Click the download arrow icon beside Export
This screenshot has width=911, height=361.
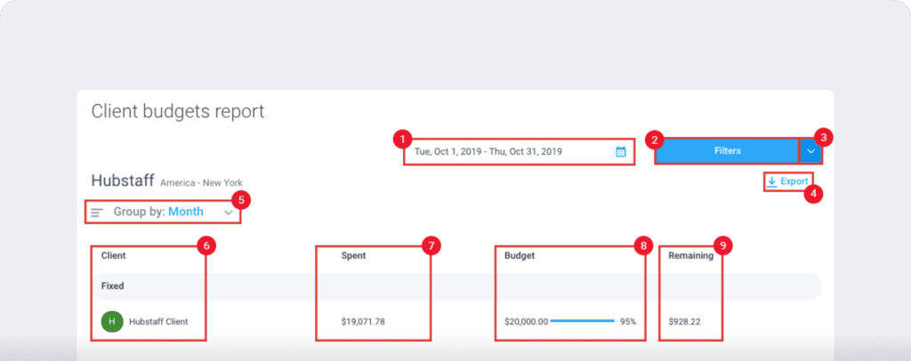point(771,182)
